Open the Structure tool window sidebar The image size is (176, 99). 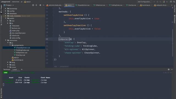1,20
